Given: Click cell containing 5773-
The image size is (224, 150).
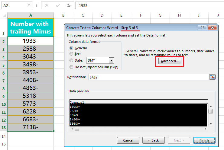Looking at the screenshot, I should coord(31,104).
